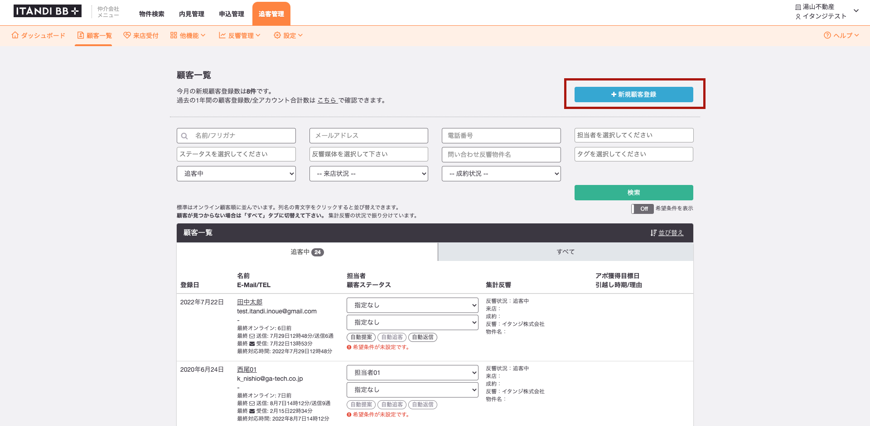The image size is (870, 426).
Task: Click the 集計反響 column header
Action: point(498,285)
